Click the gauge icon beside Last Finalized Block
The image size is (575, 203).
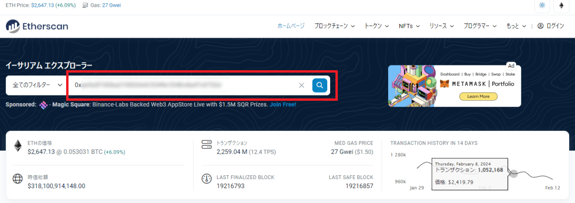click(207, 180)
